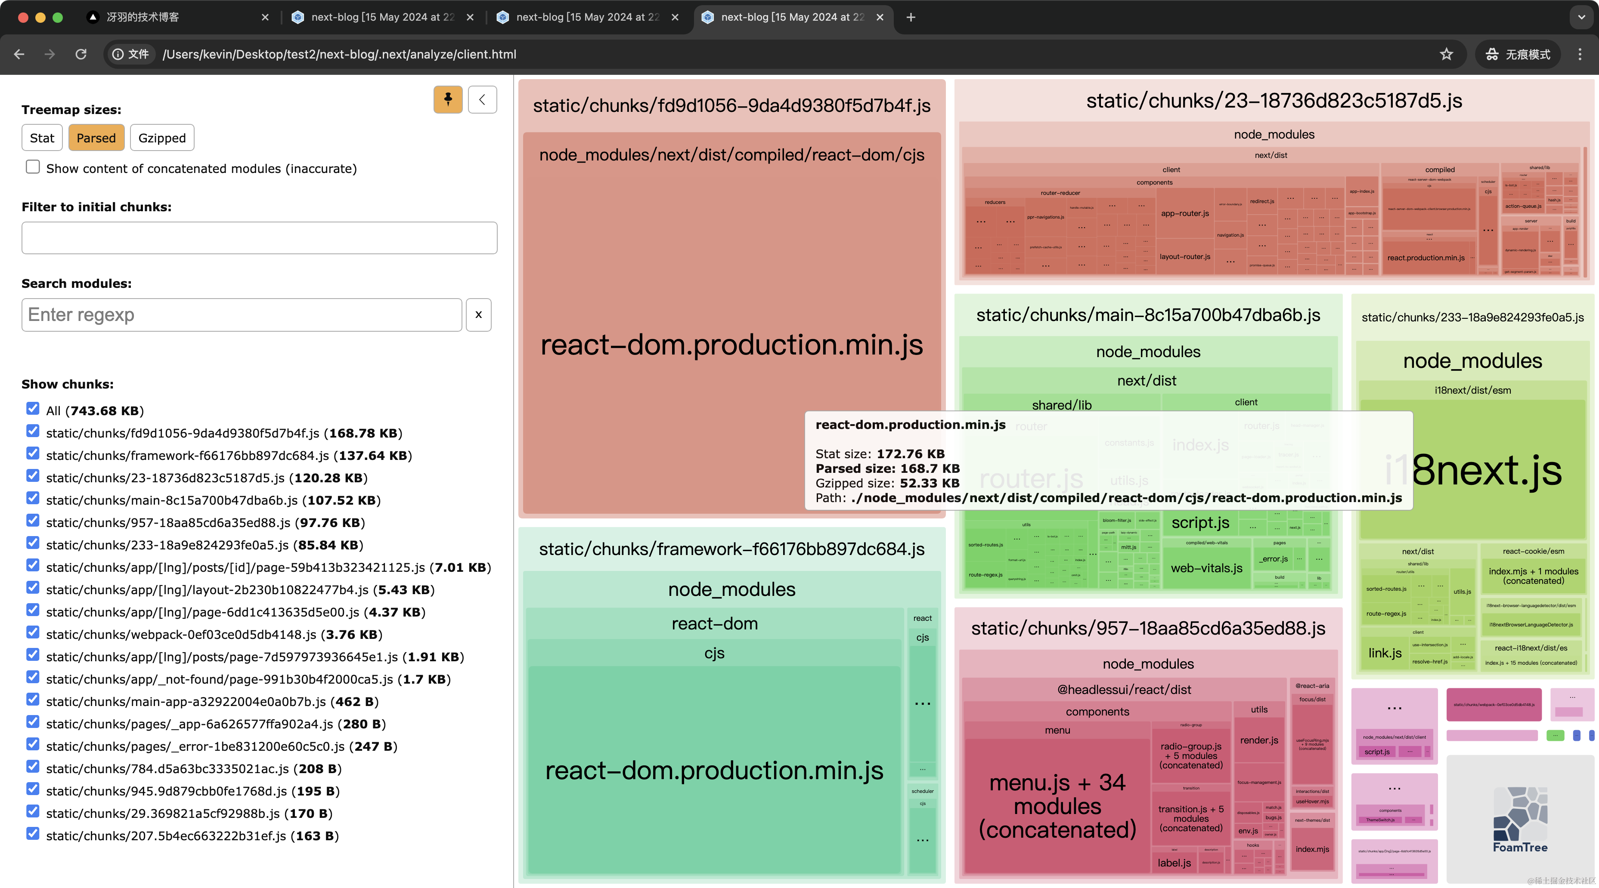Reload the page with the refresh icon
This screenshot has width=1599, height=888.
[81, 55]
